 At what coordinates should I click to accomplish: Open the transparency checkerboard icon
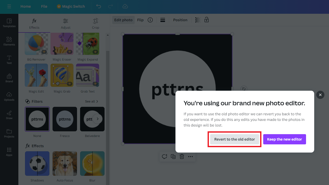[198, 20]
